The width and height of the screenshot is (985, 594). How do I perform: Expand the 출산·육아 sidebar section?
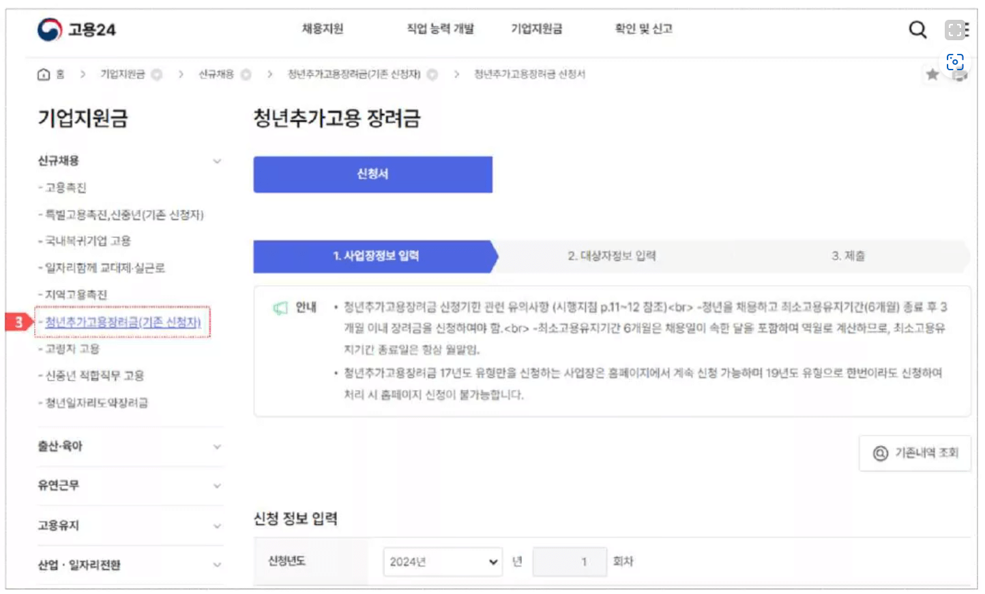[217, 447]
